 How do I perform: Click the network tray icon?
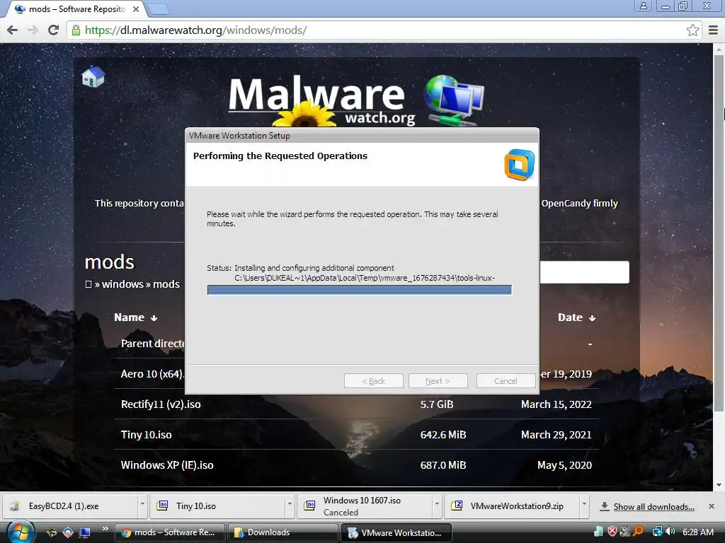pos(657,532)
